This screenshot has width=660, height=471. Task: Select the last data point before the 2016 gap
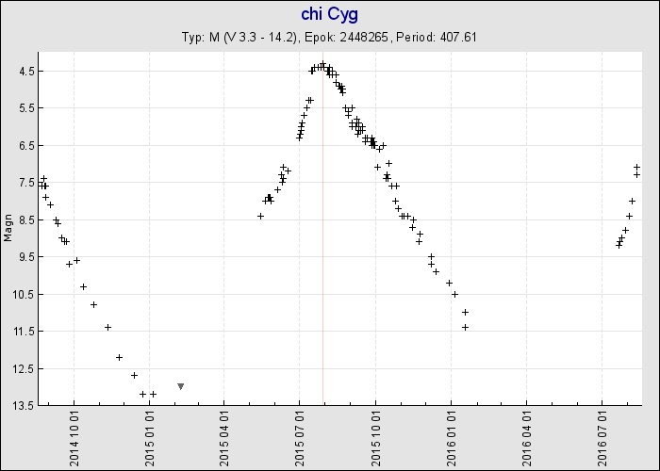click(465, 327)
